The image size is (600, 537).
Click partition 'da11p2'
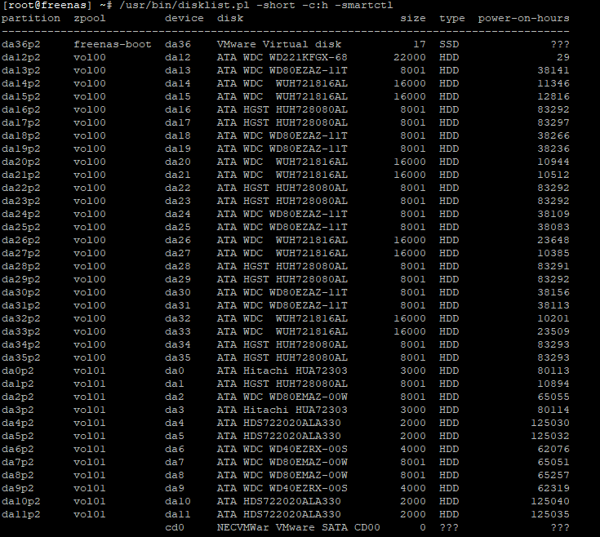coord(21,514)
